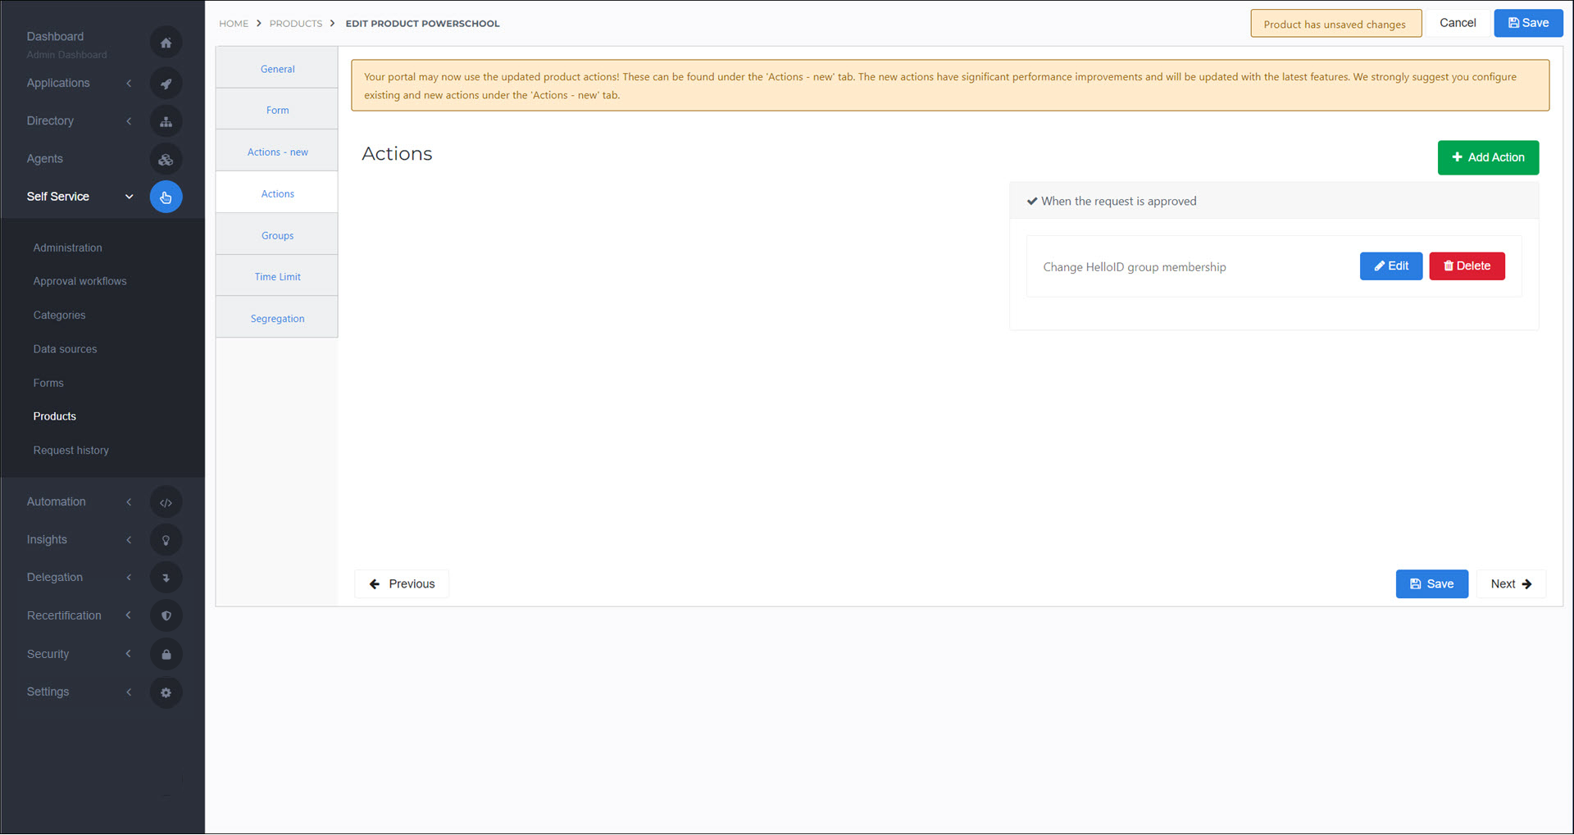Viewport: 1574px width, 835px height.
Task: Switch to the Groups tab
Action: (277, 235)
